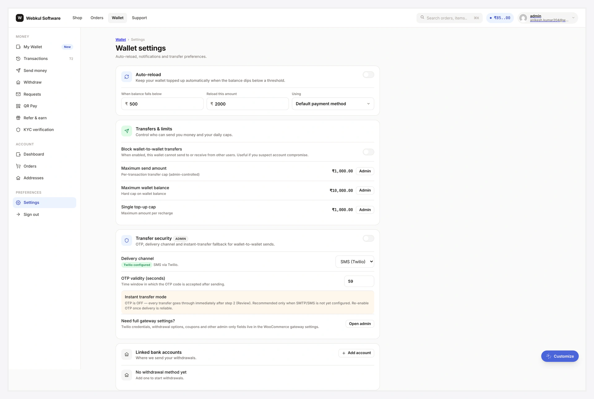Click the Twilio configured badge
The height and width of the screenshot is (399, 594).
coord(137,265)
